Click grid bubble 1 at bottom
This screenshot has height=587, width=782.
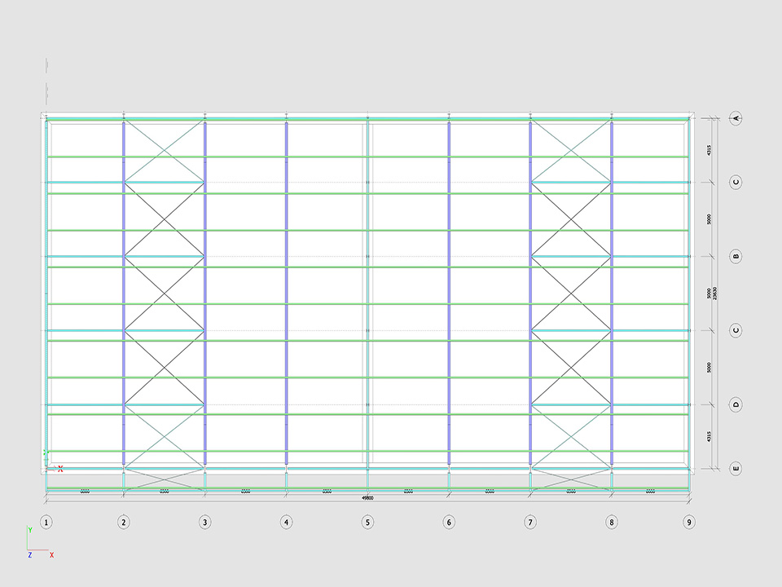pos(46,522)
